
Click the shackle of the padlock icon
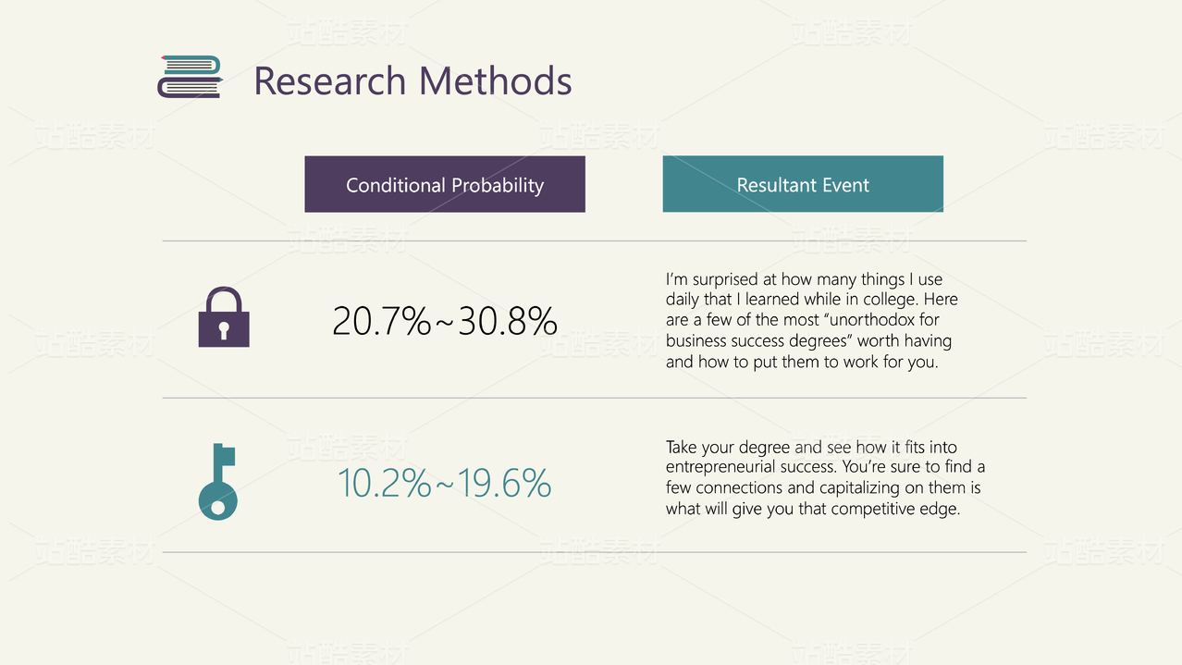224,300
